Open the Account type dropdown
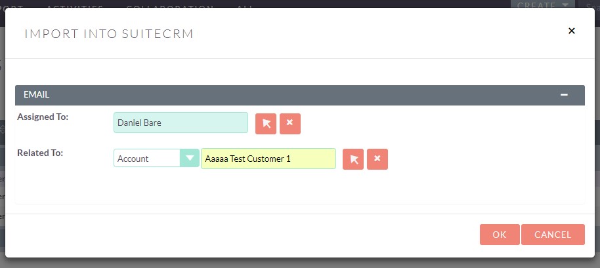 point(156,158)
